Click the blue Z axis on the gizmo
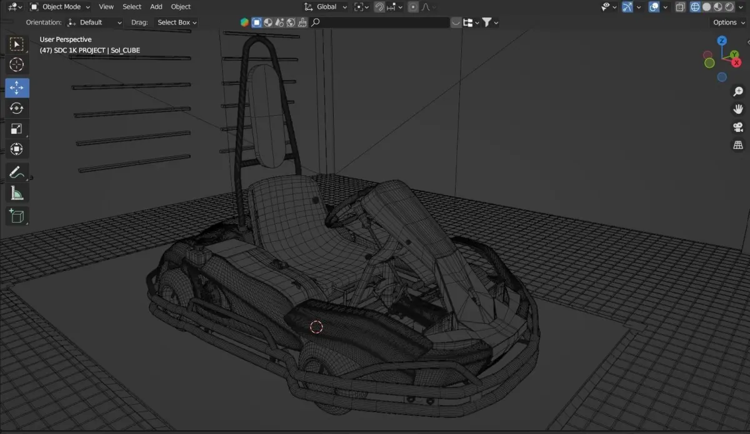This screenshot has width=750, height=434. click(722, 41)
